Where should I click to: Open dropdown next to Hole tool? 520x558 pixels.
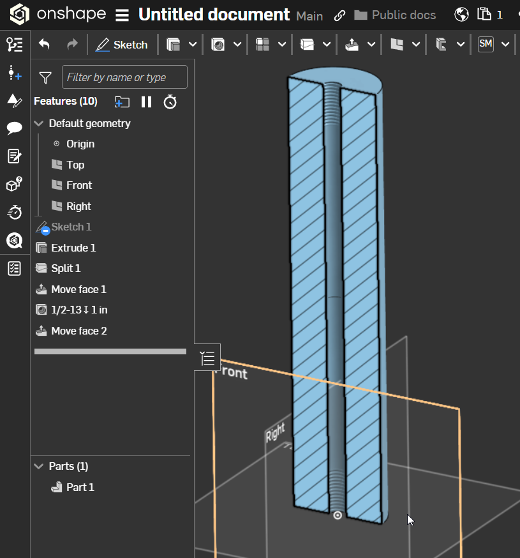(237, 45)
